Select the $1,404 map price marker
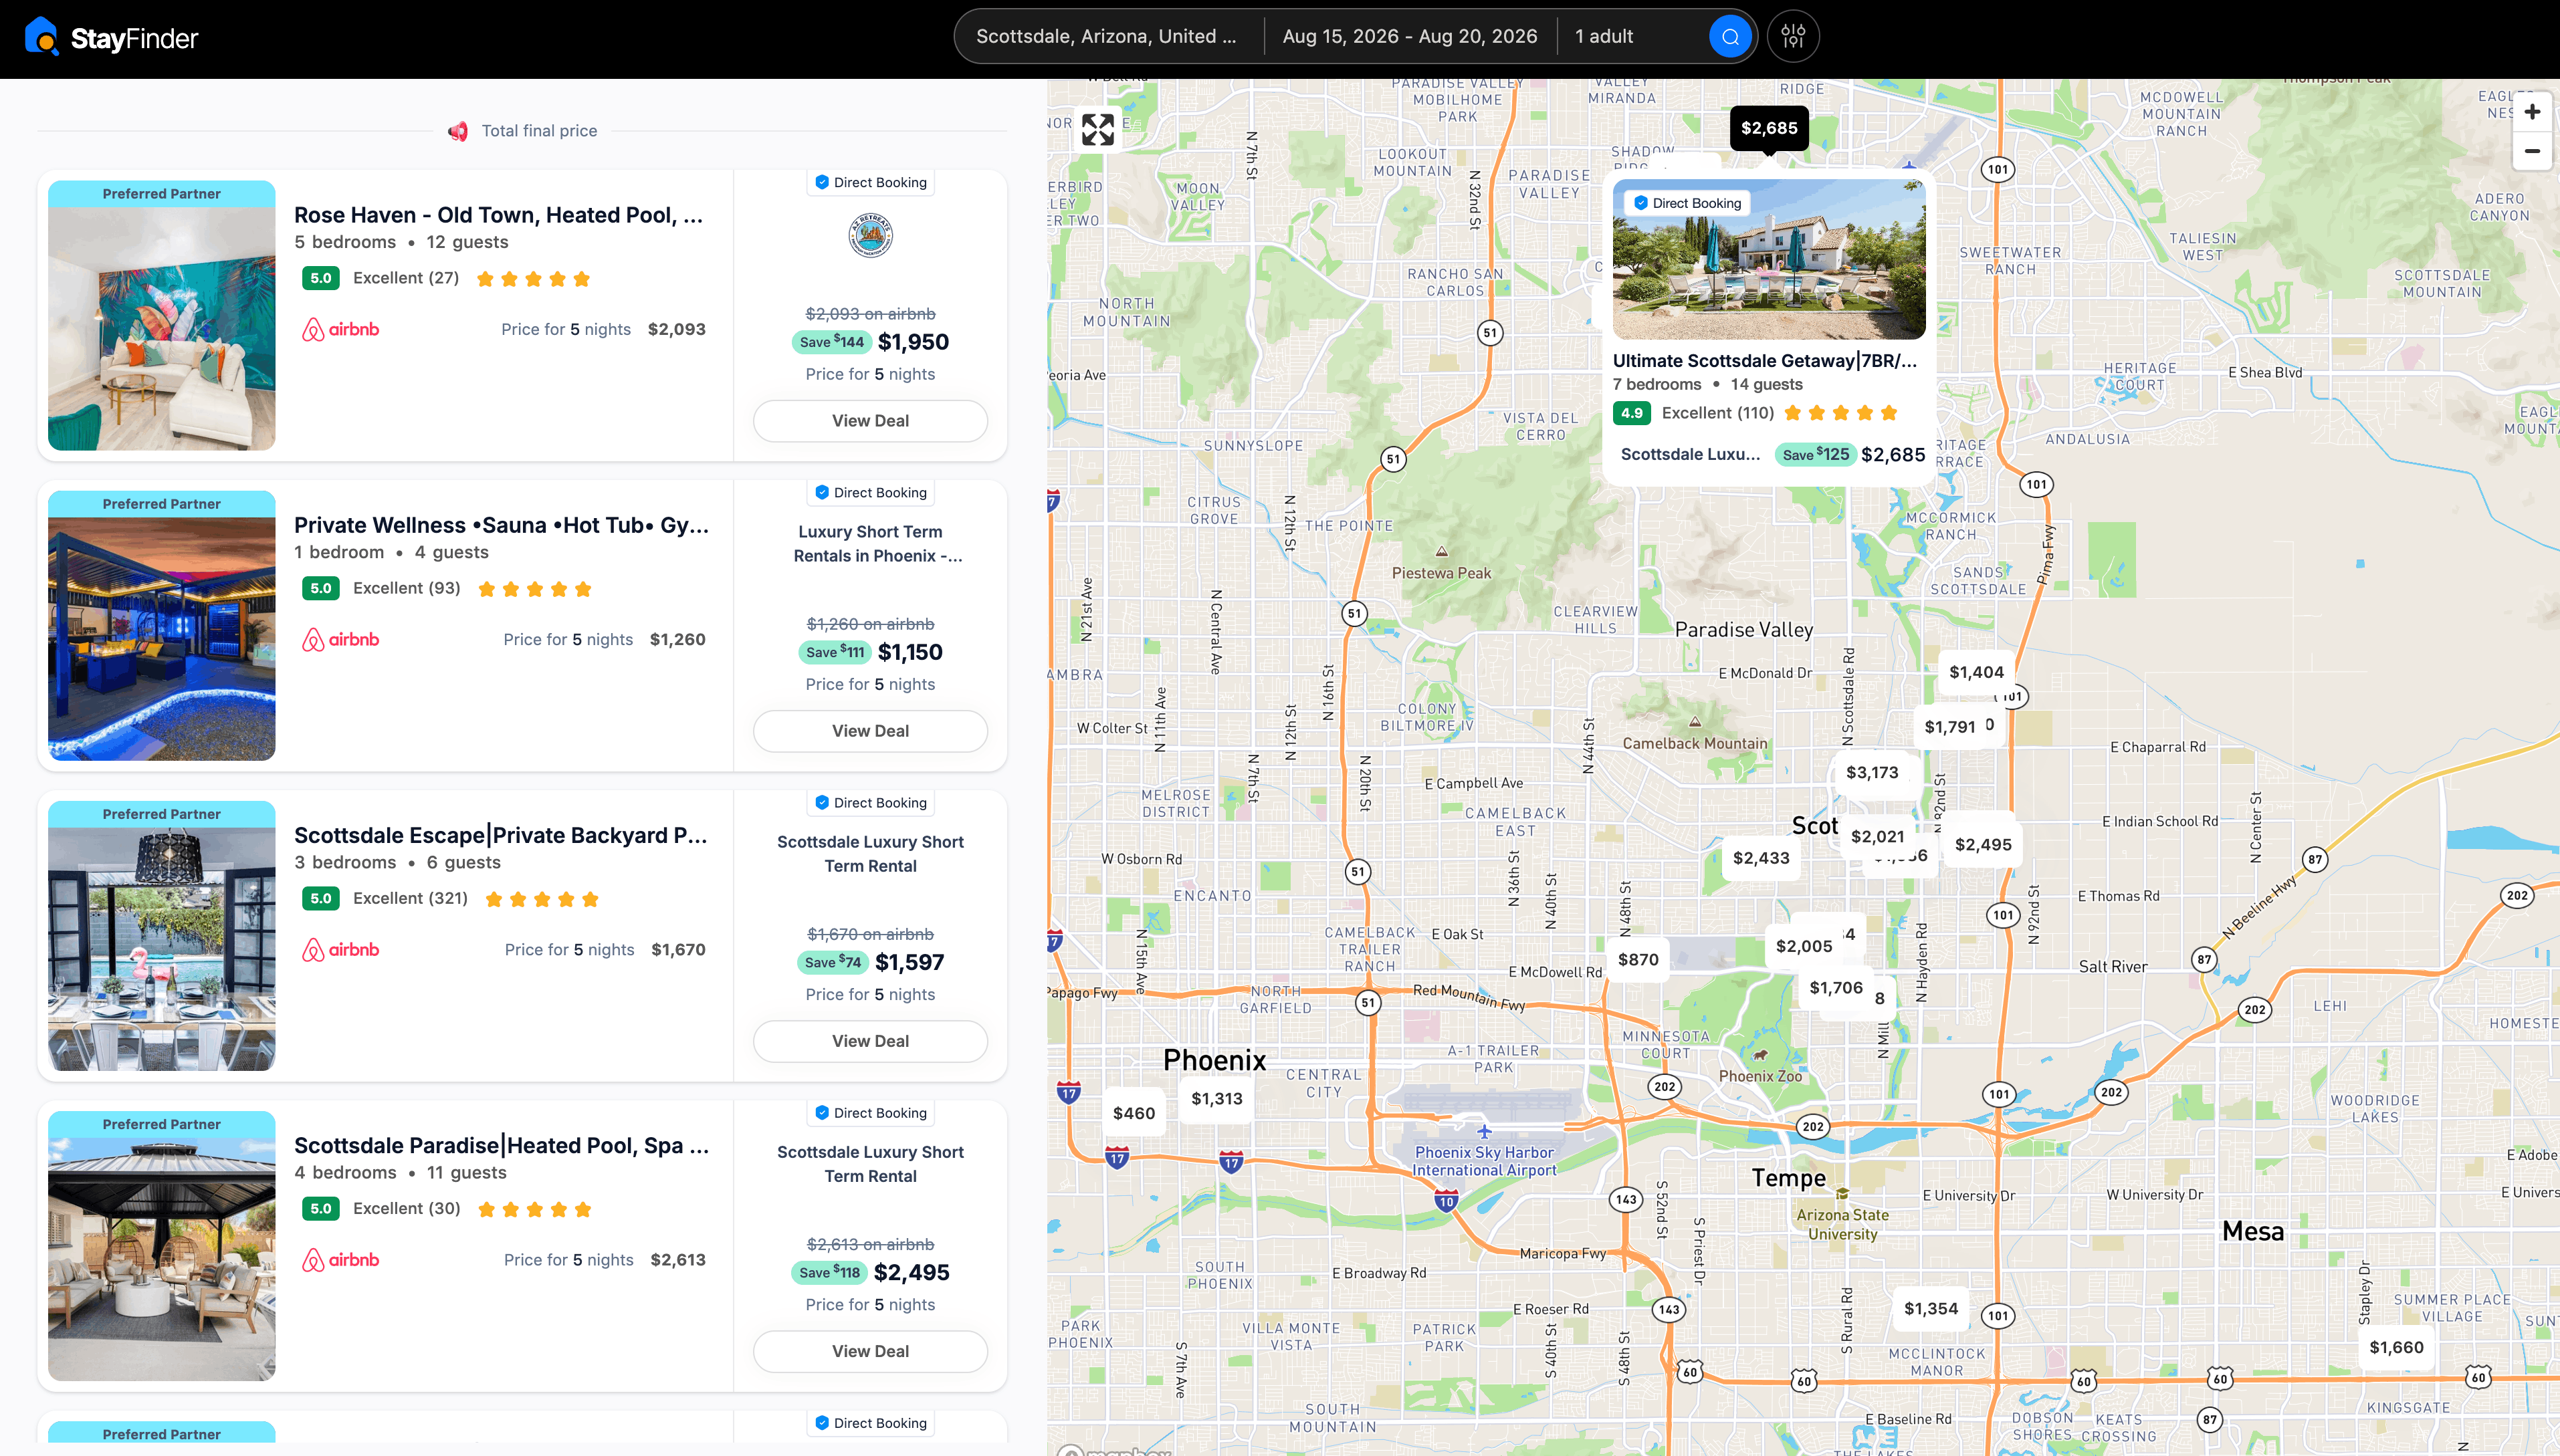The width and height of the screenshot is (2560, 1456). pos(1976,672)
